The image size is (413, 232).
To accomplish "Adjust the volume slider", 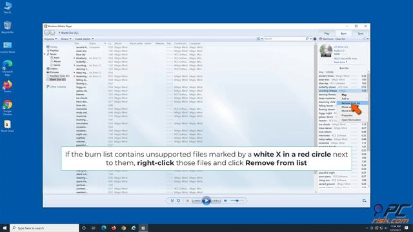I will coord(237,200).
